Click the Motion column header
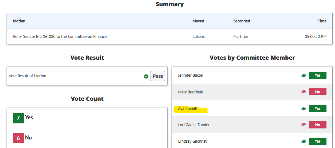Image resolution: width=335 pixels, height=148 pixels. [x=19, y=21]
